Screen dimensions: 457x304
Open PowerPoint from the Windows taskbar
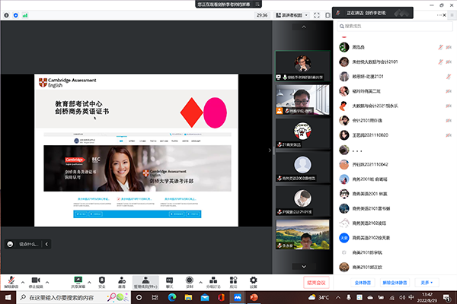point(254,297)
